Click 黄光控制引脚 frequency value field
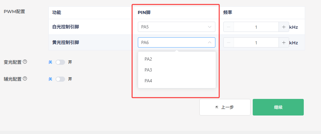 256,42
